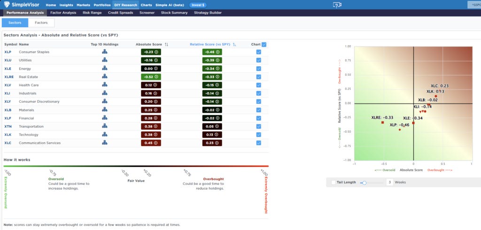481x230 pixels.
Task: Open Top 10 Holdings icon for Consumer Staples
Action: 105,52
